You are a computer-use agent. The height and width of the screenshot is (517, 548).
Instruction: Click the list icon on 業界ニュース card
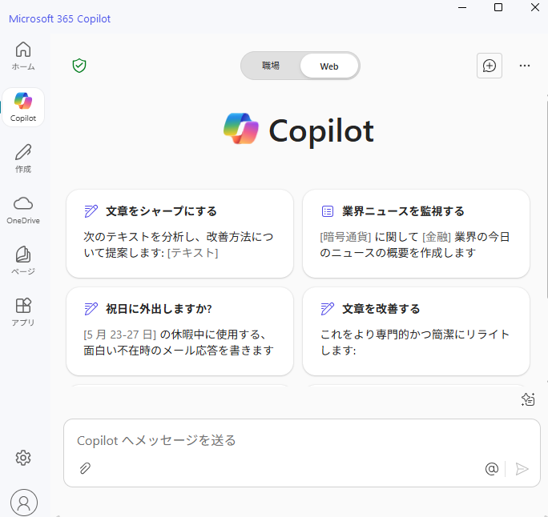(328, 211)
